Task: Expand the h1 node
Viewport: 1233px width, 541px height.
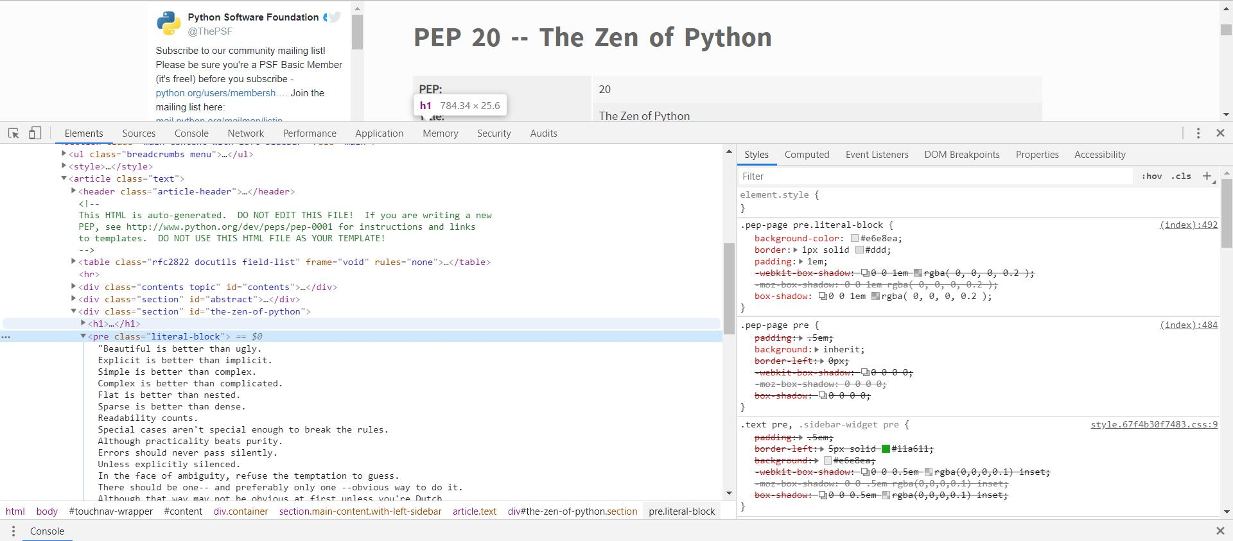Action: pos(83,323)
